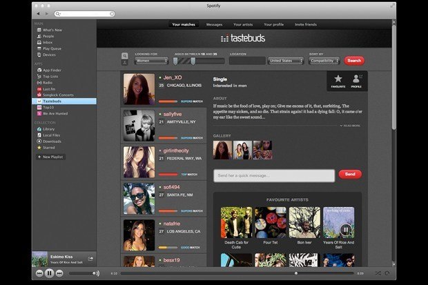Skip to the next track
Image resolution: width=428 pixels, height=285 pixels.
click(x=59, y=273)
